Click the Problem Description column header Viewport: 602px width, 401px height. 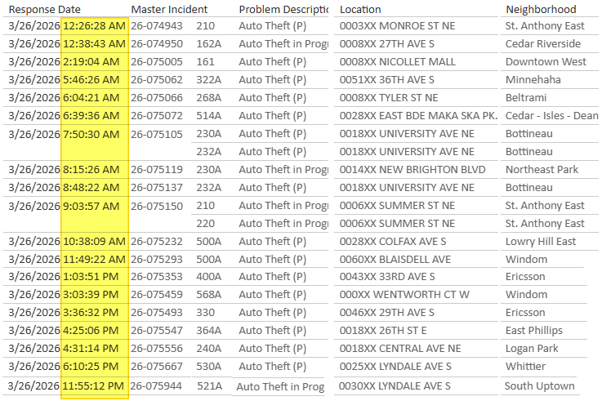(x=283, y=9)
